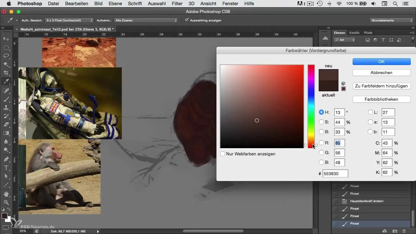Select the Zoom tool
This screenshot has width=416, height=234.
6,202
